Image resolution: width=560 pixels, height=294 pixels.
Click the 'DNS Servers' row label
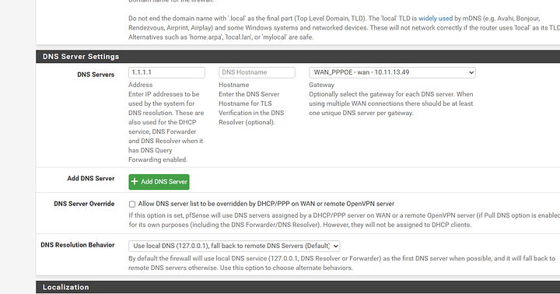click(96, 75)
